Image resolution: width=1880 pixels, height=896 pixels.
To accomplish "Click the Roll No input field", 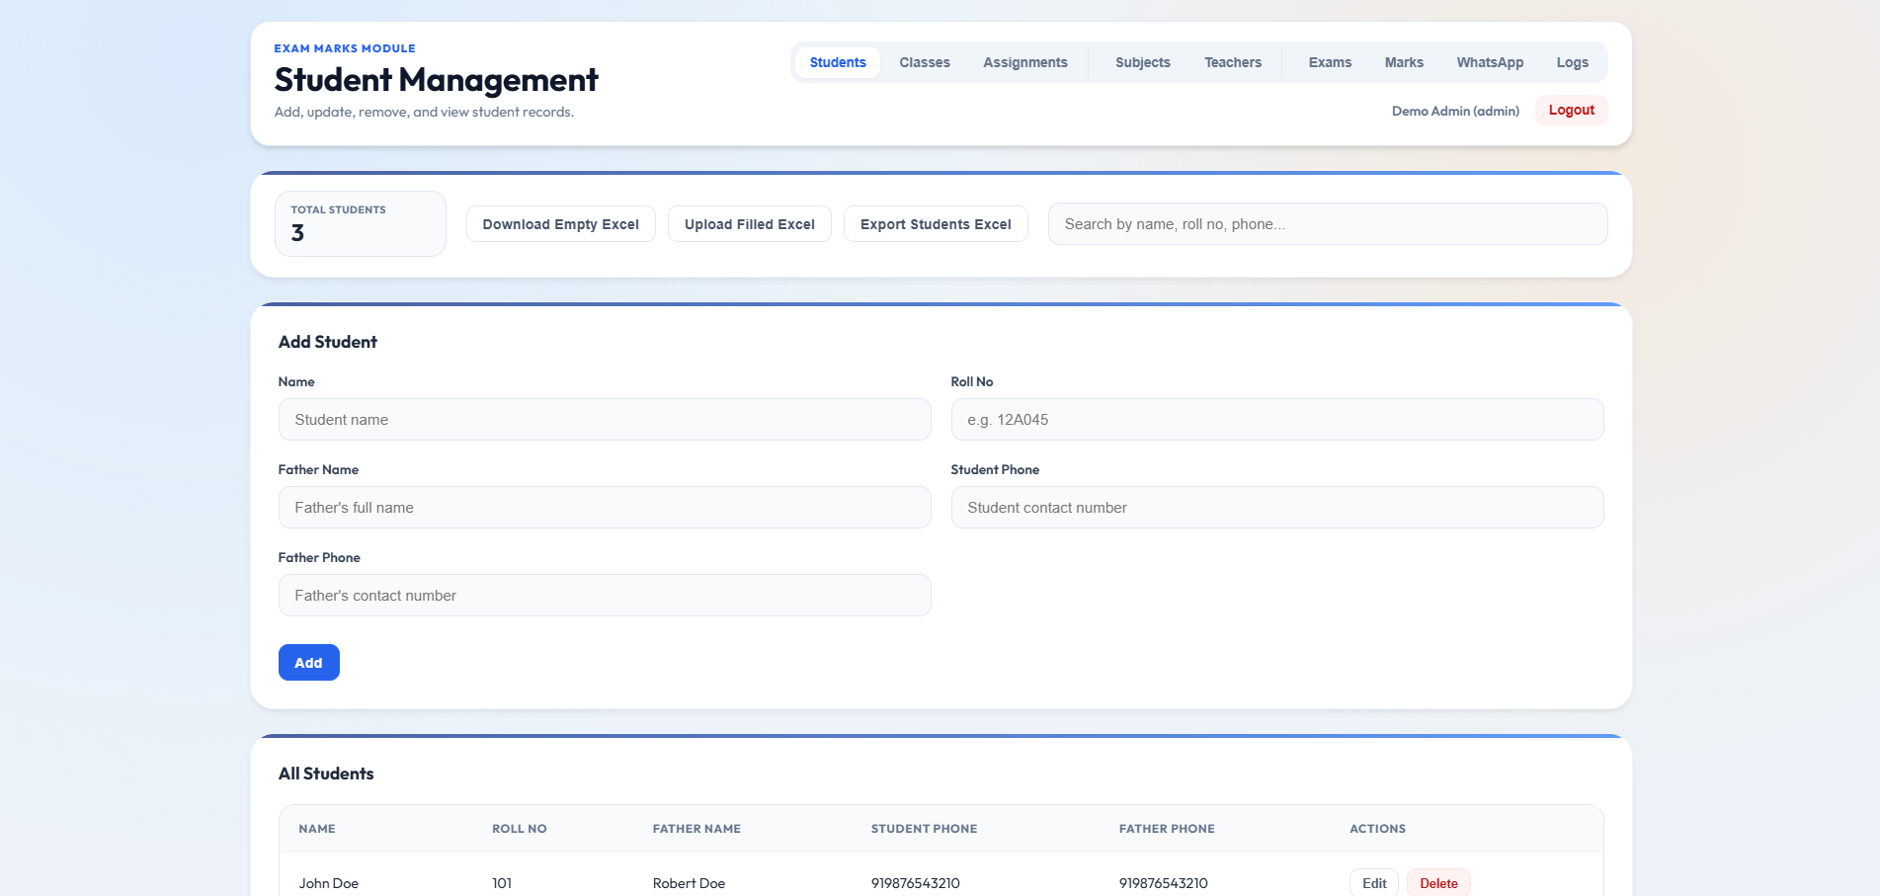I will click(1277, 420).
